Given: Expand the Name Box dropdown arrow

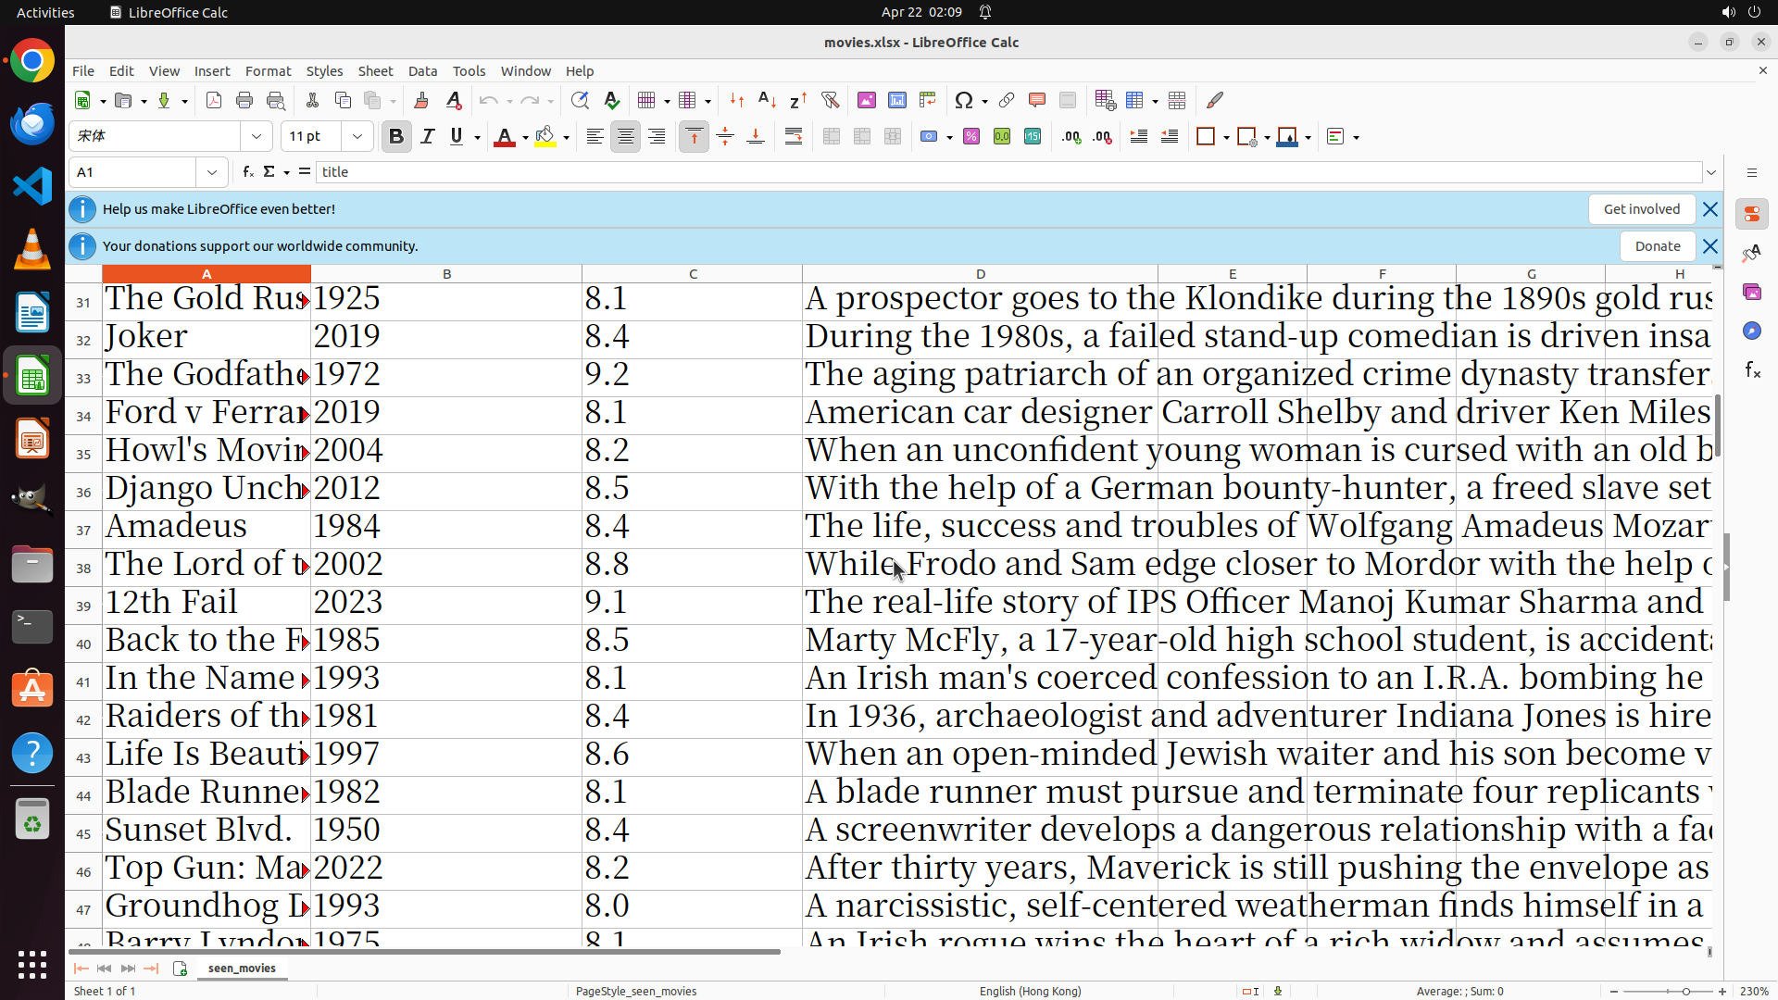Looking at the screenshot, I should click(212, 172).
